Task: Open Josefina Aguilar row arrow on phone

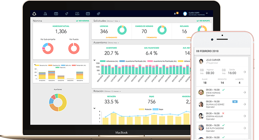Action: [x=245, y=116]
